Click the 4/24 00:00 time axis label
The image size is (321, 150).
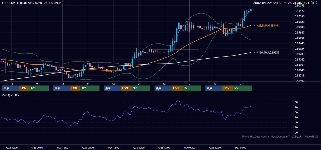pos(88,147)
